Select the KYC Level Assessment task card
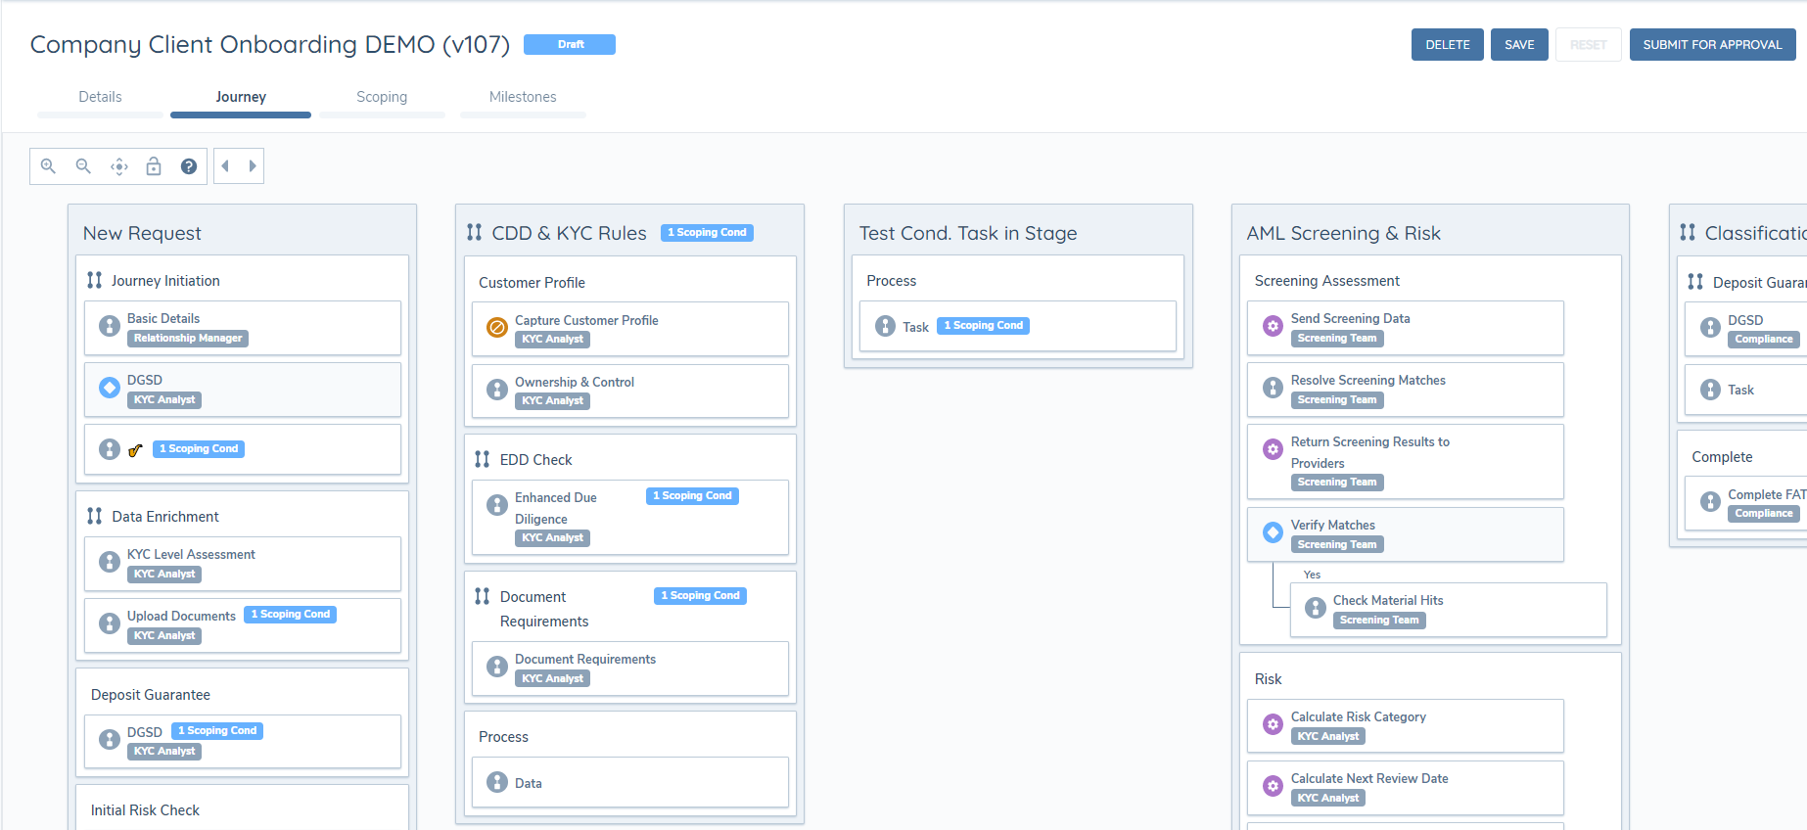Screen dimensions: 1807x830 (243, 564)
